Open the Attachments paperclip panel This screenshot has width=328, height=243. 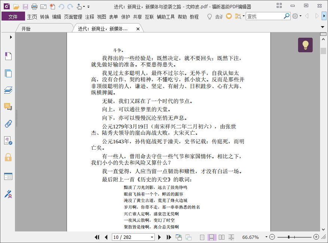tap(8, 124)
